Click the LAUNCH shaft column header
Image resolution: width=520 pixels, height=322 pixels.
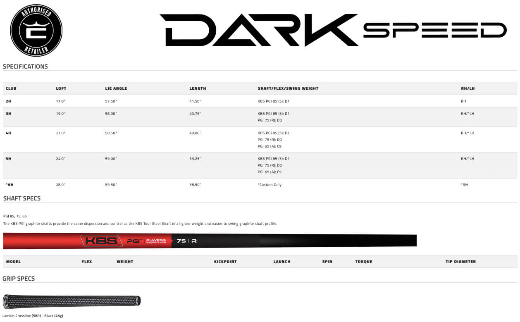pyautogui.click(x=282, y=262)
